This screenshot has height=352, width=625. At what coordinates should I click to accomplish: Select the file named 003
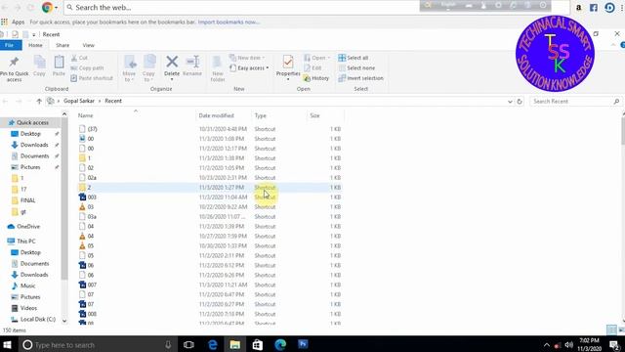tap(92, 198)
